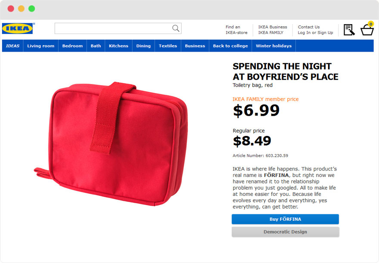The image size is (379, 263).
Task: Click the search magnifier icon
Action: click(176, 28)
